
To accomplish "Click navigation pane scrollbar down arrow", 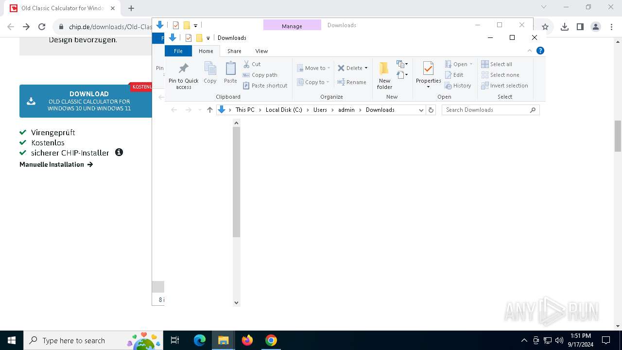I will point(237,302).
